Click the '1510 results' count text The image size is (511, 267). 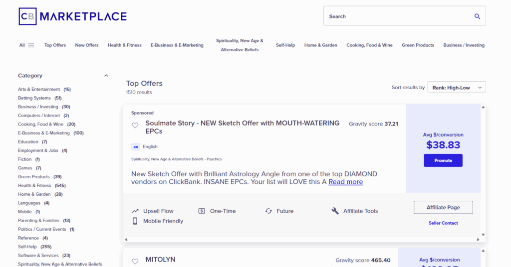(139, 93)
